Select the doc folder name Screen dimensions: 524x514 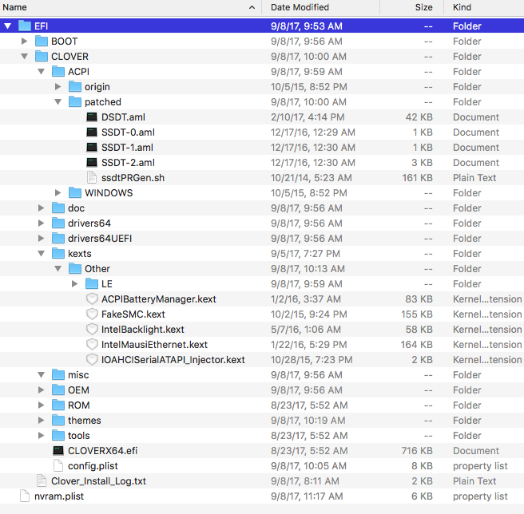point(76,208)
